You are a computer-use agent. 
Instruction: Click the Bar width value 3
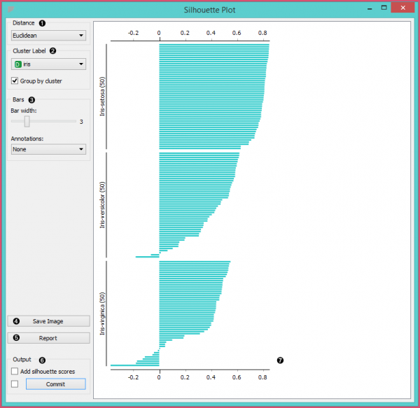[x=81, y=122]
